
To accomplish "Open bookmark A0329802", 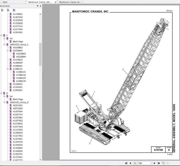I will coord(18,48).
